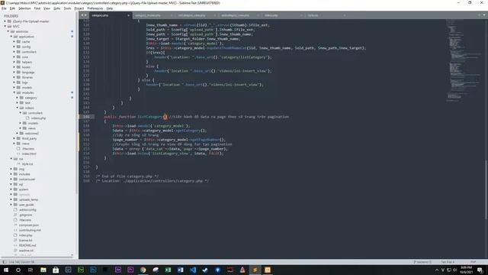Screen dimensions: 488x275
Task: Open Word from the taskbar
Action: coord(180,270)
